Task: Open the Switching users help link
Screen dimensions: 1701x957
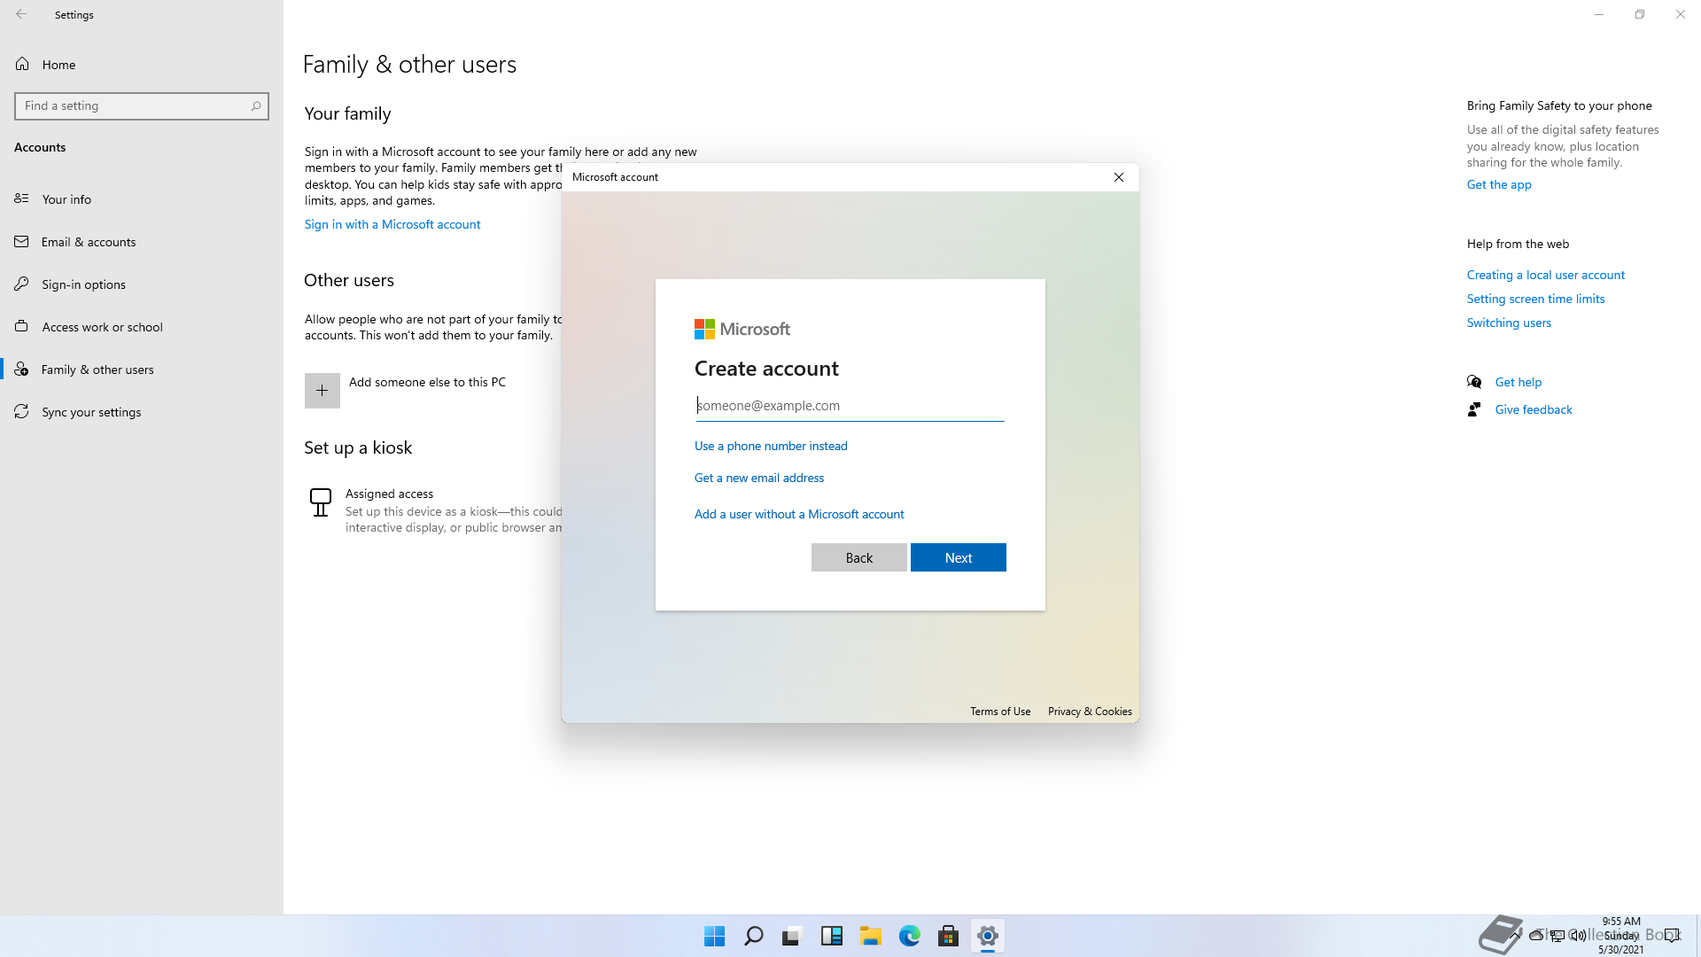Action: coord(1509,323)
